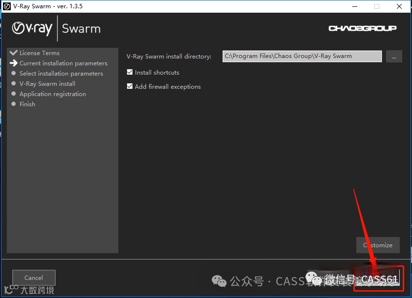
Task: Select Application registration step
Action: [x=53, y=94]
